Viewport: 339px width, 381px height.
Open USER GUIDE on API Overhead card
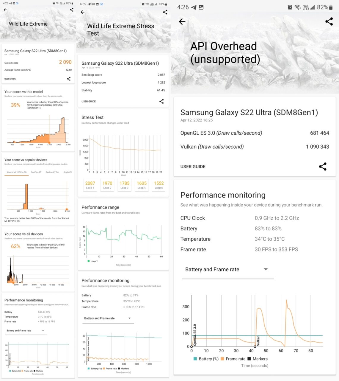pyautogui.click(x=193, y=167)
